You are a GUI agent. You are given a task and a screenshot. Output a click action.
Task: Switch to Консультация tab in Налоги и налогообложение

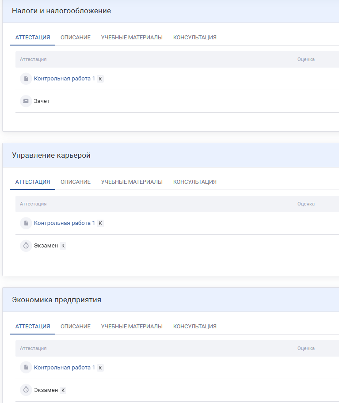(194, 38)
